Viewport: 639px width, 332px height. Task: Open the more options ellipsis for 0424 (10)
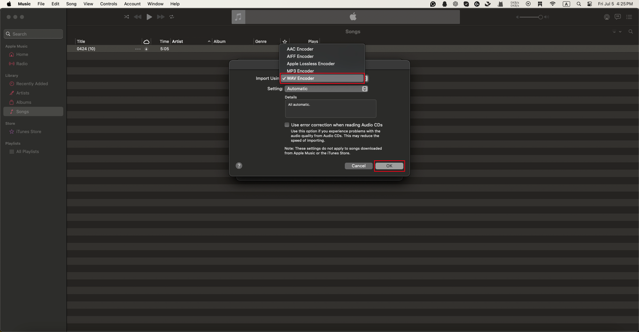138,49
